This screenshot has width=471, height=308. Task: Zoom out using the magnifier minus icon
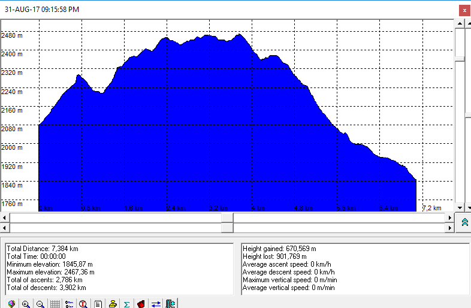[40, 304]
